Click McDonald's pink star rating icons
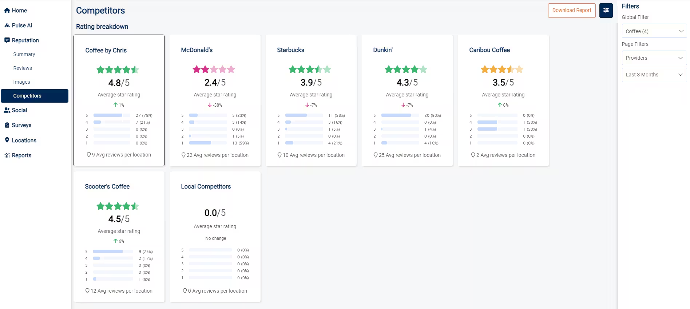This screenshot has height=309, width=690. click(214, 69)
